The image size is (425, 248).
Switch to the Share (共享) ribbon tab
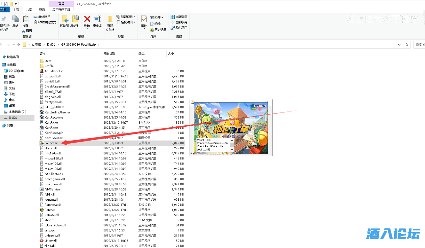(29, 10)
